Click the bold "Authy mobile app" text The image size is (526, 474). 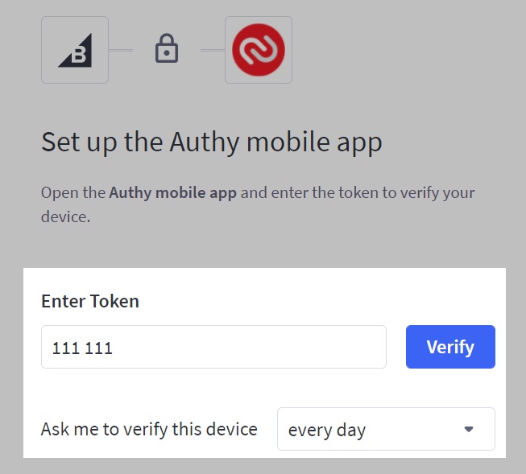(x=172, y=193)
